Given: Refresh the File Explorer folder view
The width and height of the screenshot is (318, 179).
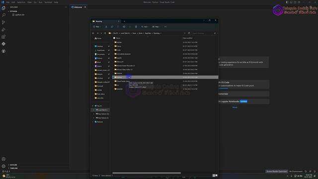Looking at the screenshot, I should click(x=189, y=33).
